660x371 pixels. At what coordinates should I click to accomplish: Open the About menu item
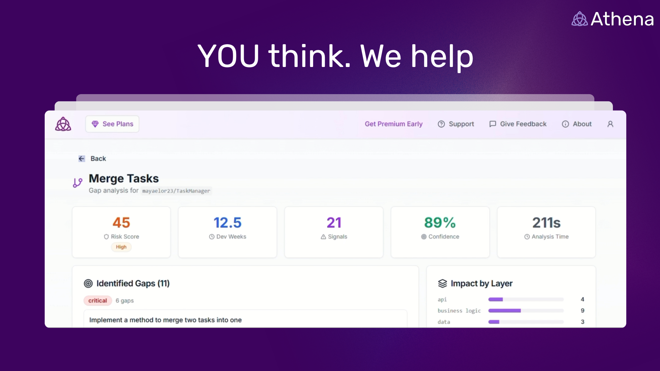pos(582,124)
